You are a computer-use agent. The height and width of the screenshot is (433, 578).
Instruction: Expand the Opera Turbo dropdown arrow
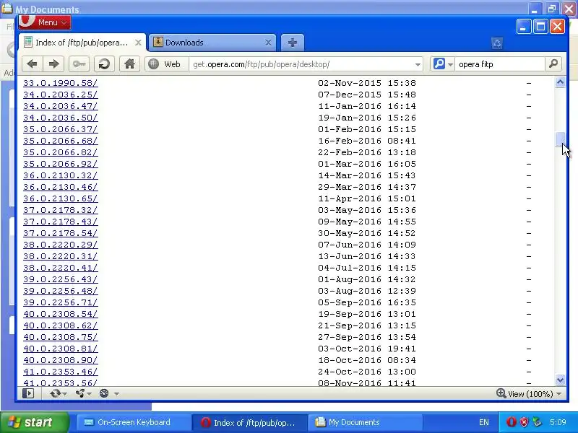(x=116, y=394)
